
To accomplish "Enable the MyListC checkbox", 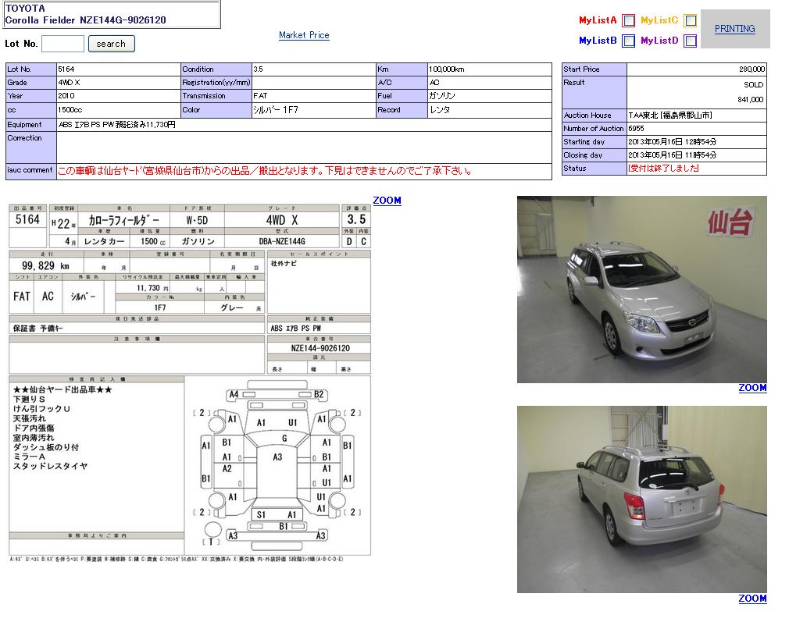I will pos(690,21).
